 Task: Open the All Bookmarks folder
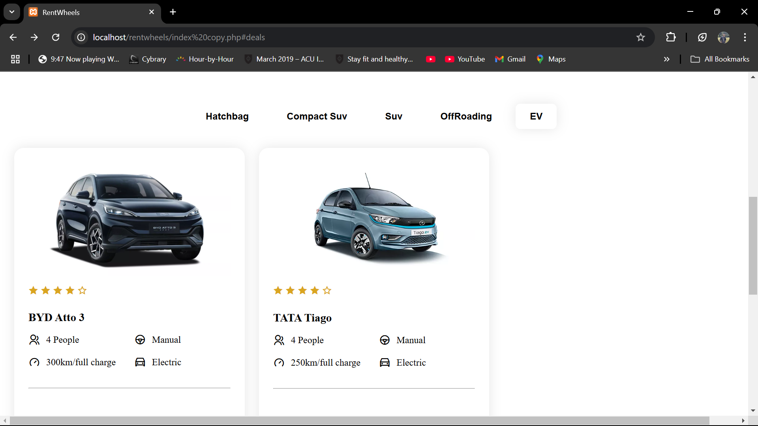[x=720, y=59]
